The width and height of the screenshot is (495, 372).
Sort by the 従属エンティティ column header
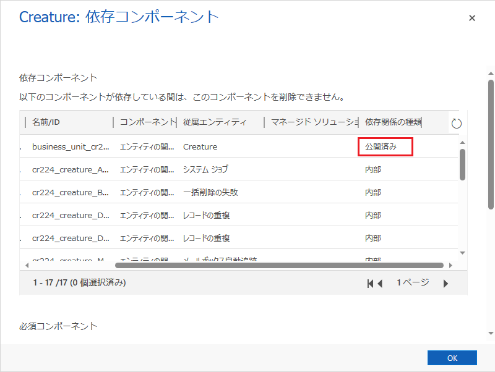coord(213,122)
